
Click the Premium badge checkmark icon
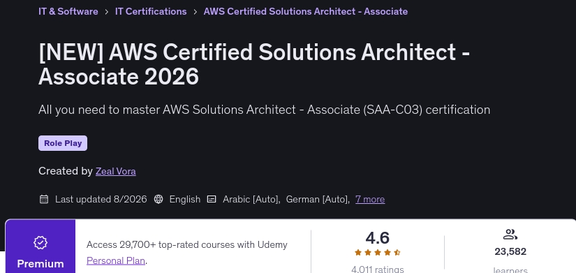pyautogui.click(x=40, y=242)
